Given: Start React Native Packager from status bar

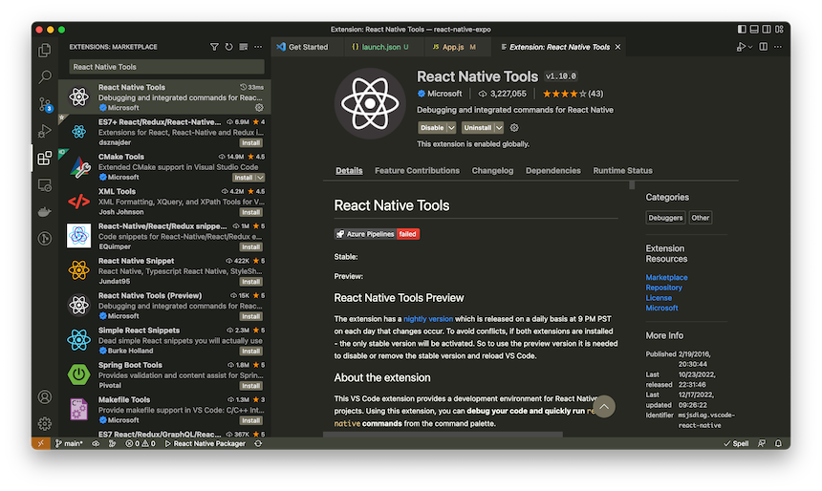Looking at the screenshot, I should [205, 443].
